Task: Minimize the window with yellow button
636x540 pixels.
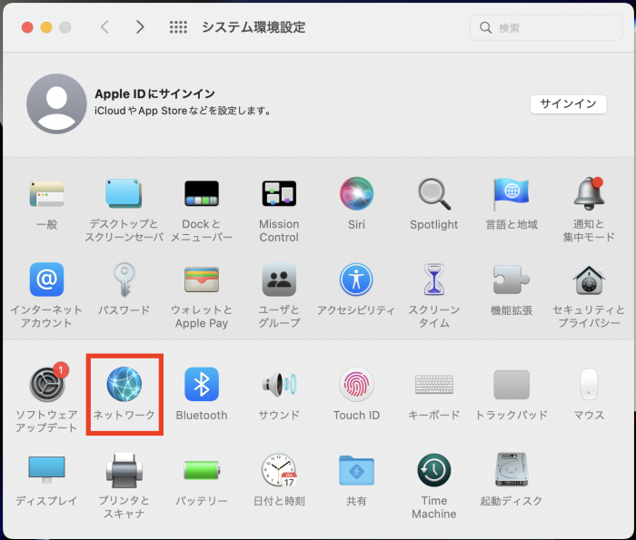Action: tap(46, 27)
